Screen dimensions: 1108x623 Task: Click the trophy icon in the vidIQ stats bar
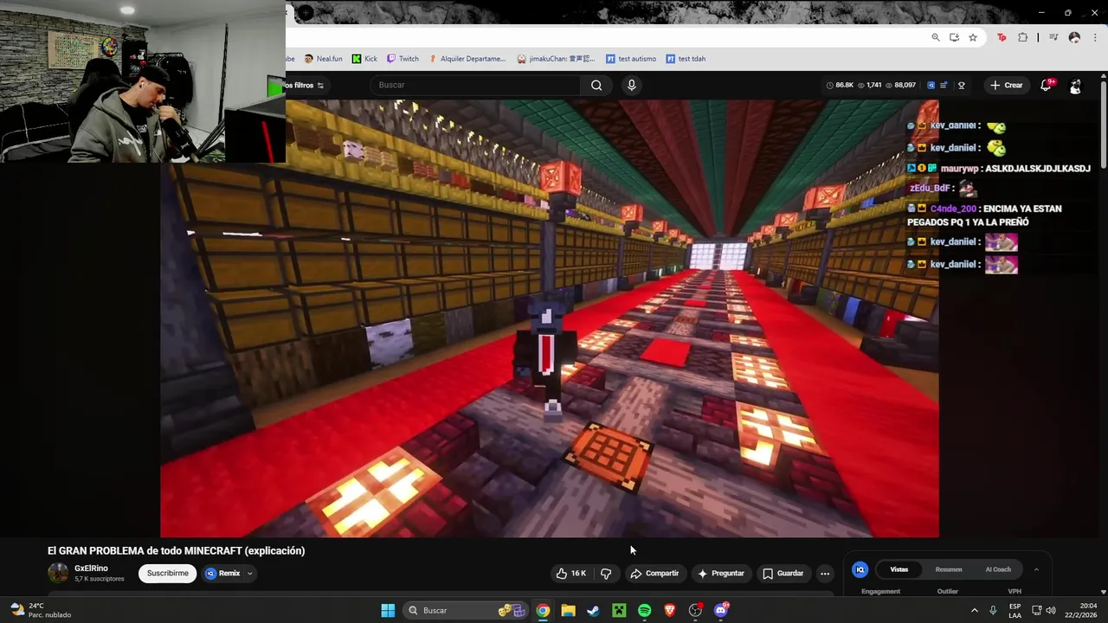click(x=961, y=85)
